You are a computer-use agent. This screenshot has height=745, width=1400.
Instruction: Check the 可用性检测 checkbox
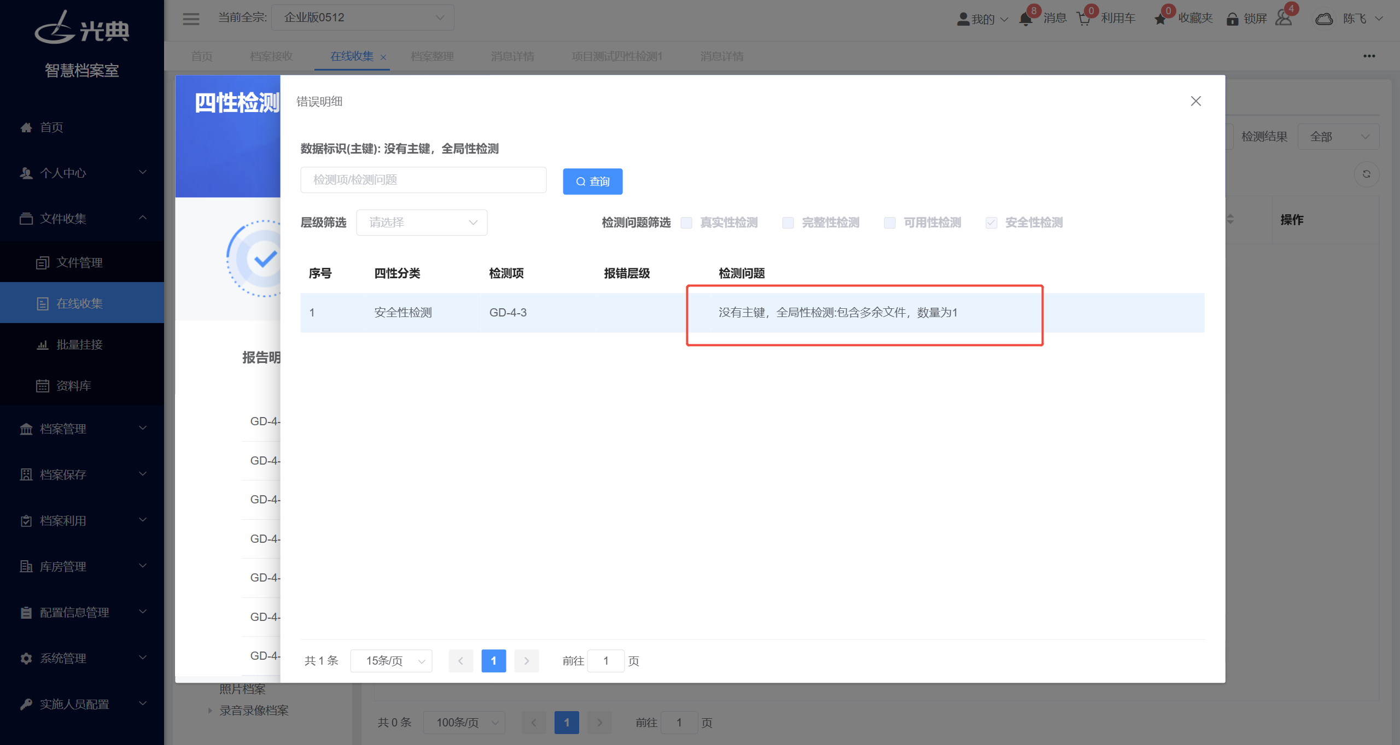[x=890, y=222]
